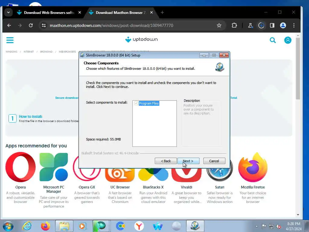Screen dimensions: 309x232
Task: Open the Vivaldi app label
Action: 186,187
